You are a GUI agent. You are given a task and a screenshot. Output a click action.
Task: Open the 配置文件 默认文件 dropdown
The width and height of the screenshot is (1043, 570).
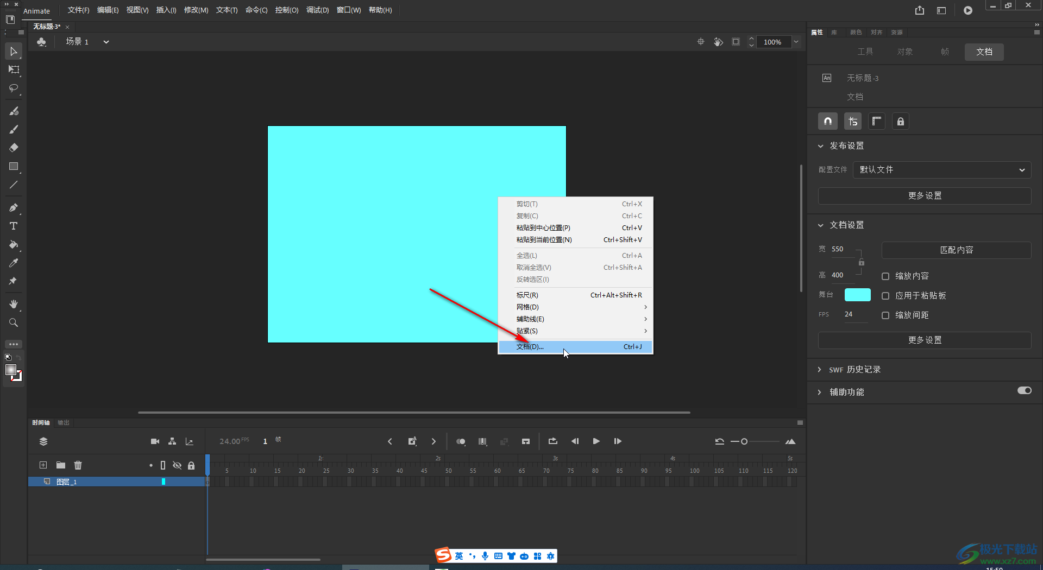tap(942, 170)
